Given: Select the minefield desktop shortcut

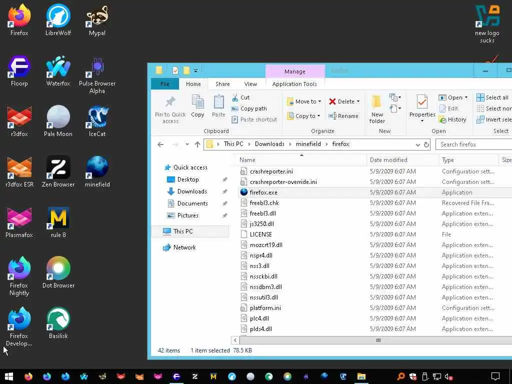Looking at the screenshot, I should [x=97, y=171].
